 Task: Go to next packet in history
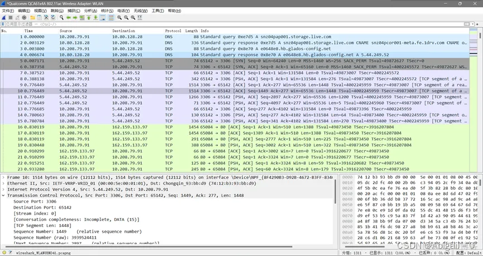click(x=75, y=17)
